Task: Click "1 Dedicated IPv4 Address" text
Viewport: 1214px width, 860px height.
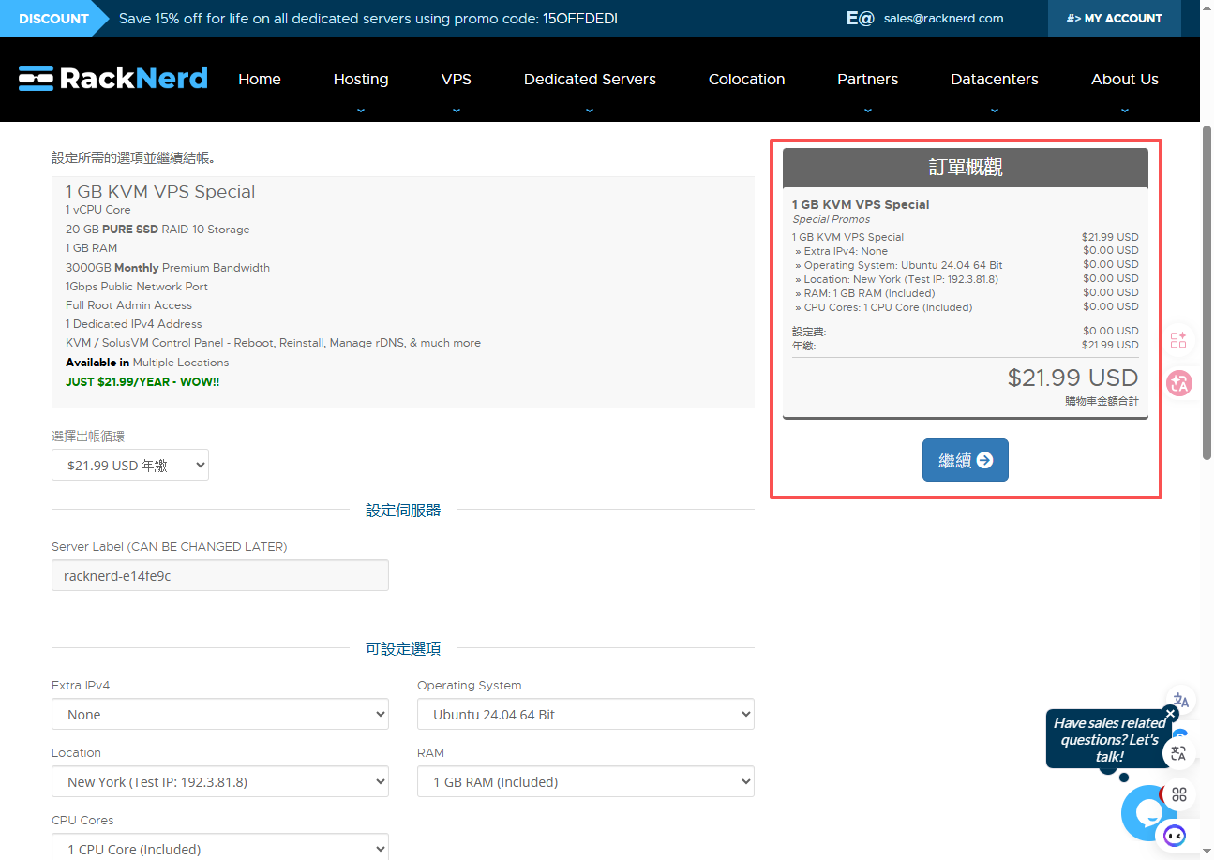Action: pos(134,324)
